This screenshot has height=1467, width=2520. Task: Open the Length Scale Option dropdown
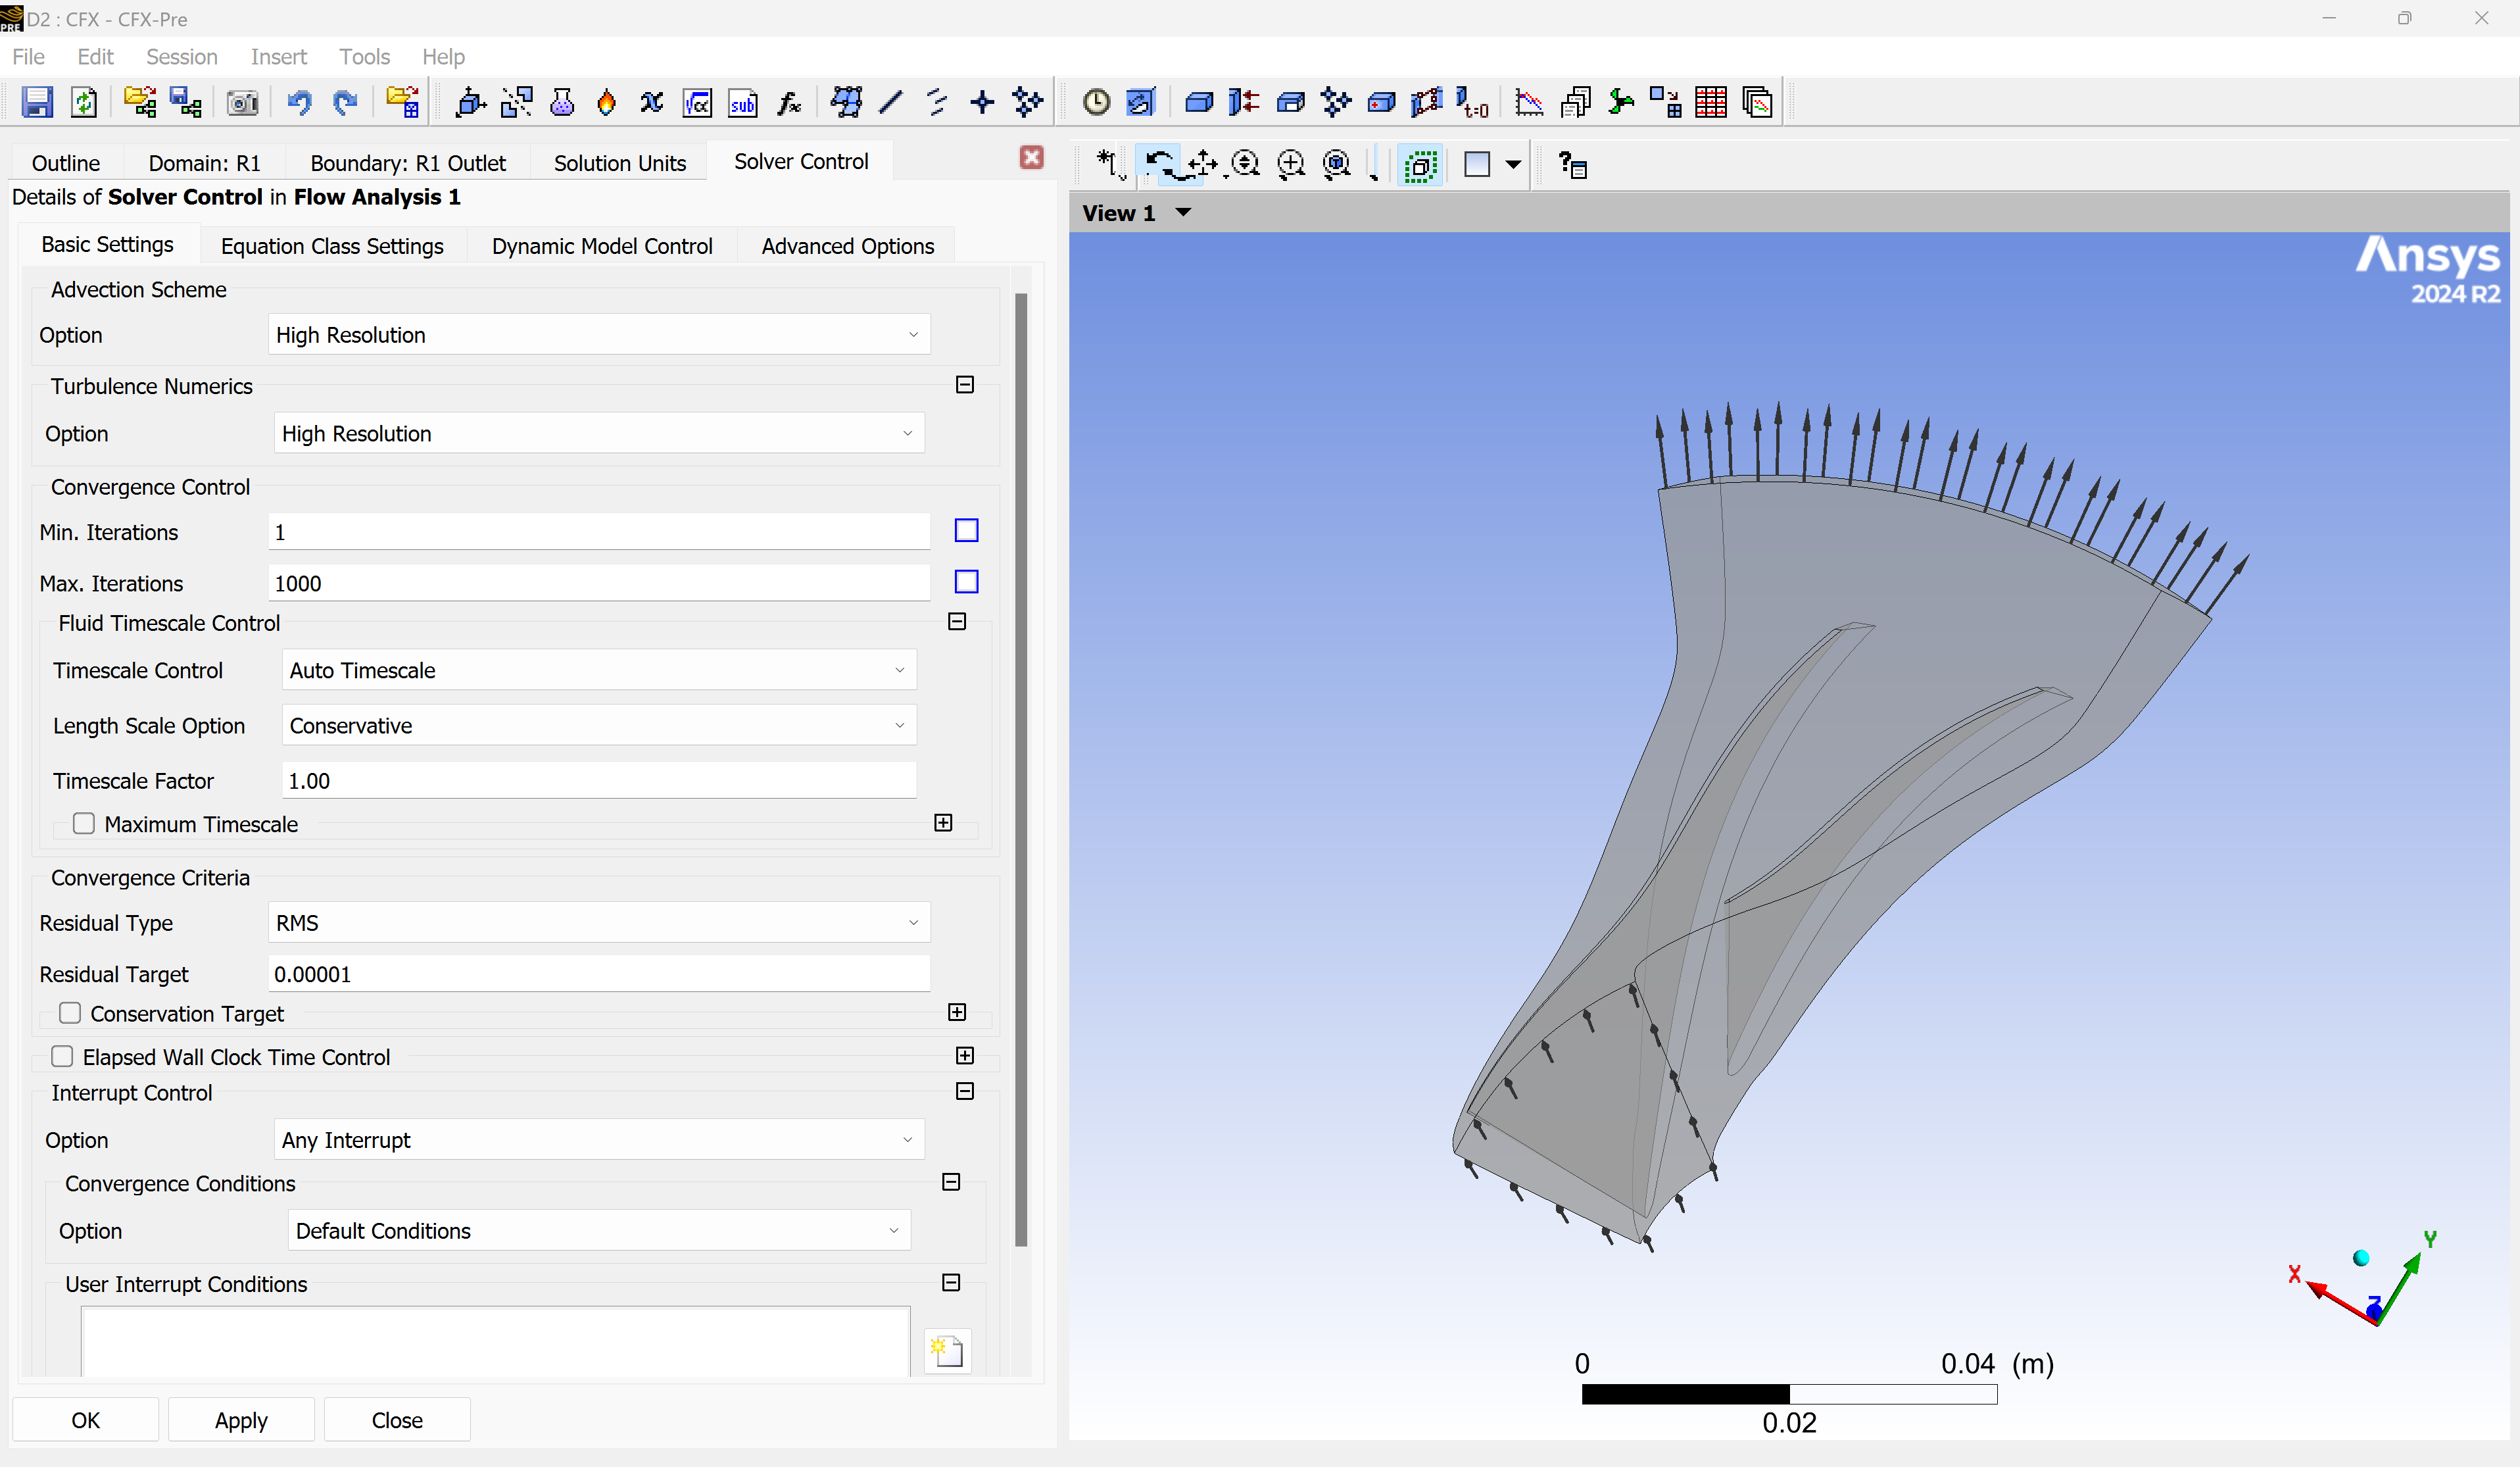click(x=599, y=726)
